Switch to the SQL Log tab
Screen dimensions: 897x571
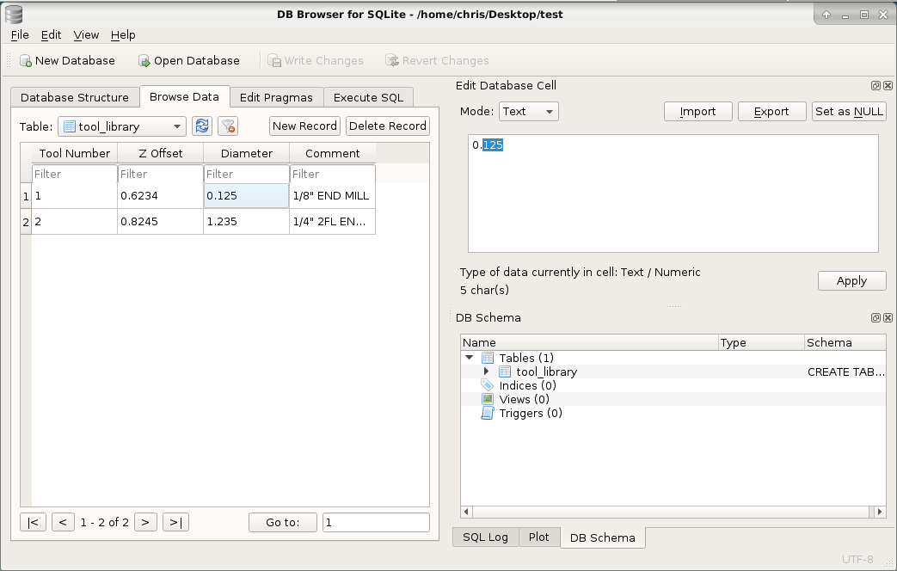[485, 537]
